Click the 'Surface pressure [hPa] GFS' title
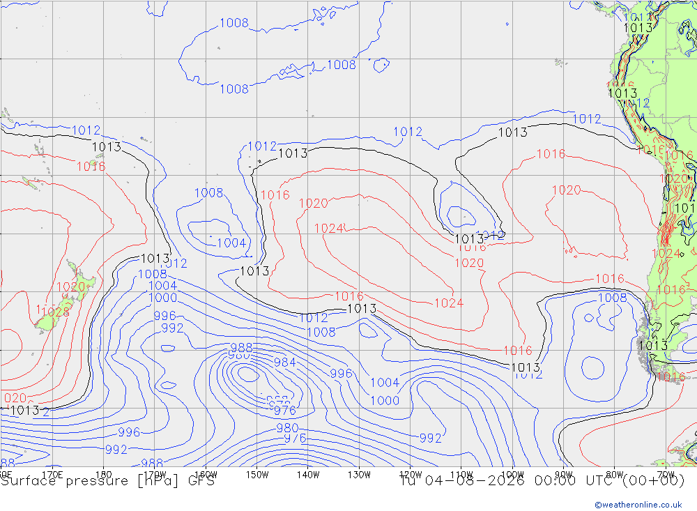This screenshot has height=511, width=697. [107, 481]
